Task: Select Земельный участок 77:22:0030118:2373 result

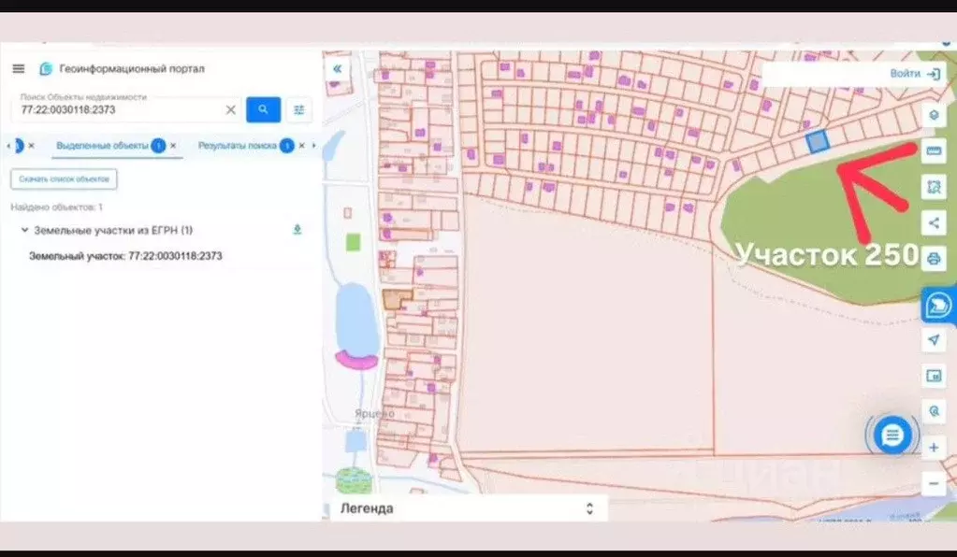Action: click(x=125, y=255)
